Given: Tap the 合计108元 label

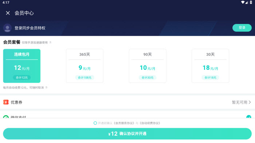Looking at the screenshot, I should click(85, 78).
